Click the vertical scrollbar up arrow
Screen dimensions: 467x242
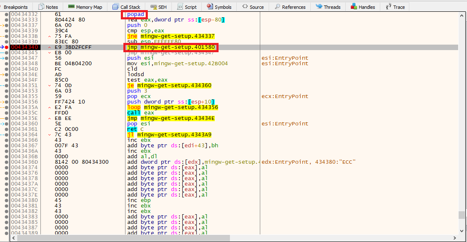pos(462,15)
